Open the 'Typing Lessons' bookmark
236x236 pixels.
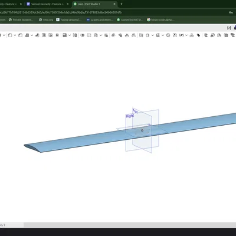pyautogui.click(x=69, y=19)
